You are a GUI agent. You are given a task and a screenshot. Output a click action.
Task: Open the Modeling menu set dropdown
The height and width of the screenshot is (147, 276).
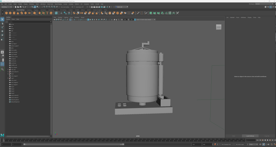pos(6,7)
